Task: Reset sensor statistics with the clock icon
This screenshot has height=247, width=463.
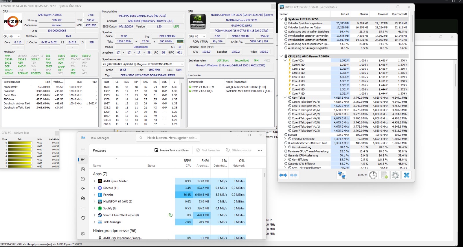Action: click(373, 175)
